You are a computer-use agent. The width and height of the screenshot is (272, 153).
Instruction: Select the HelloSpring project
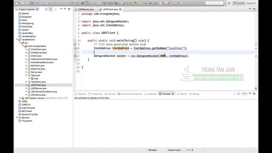tap(28, 23)
